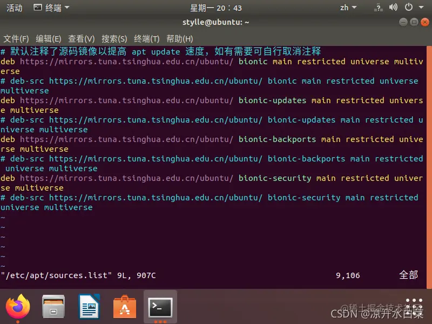Click the terminal icon beside 终端 in top bar

click(37, 8)
